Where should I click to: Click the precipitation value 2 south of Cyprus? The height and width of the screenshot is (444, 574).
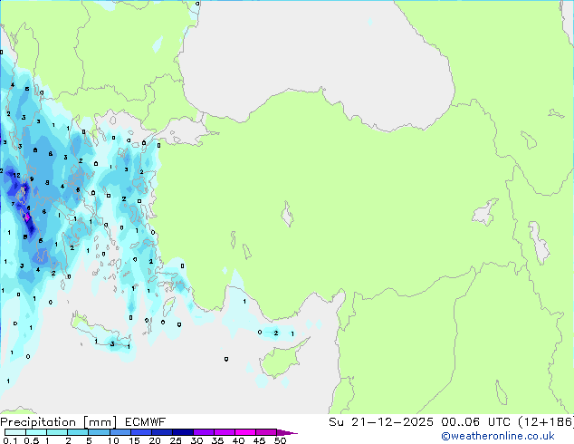tap(276, 333)
